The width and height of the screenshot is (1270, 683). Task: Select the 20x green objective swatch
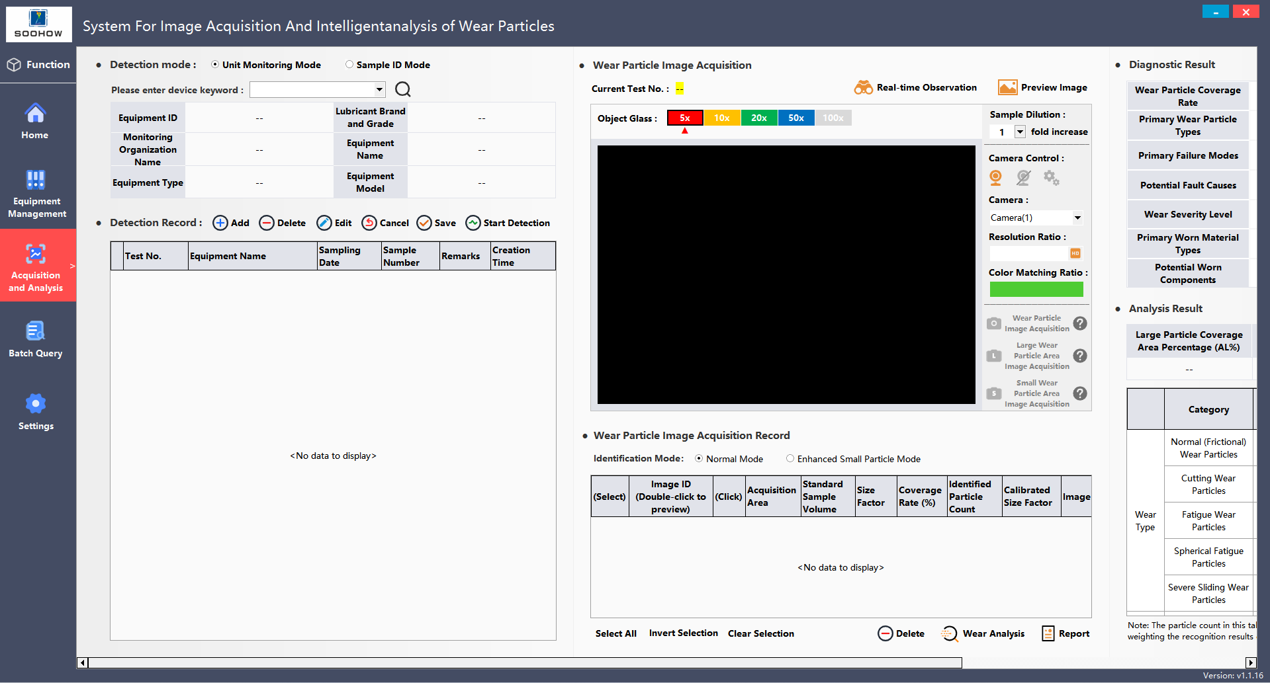point(759,118)
